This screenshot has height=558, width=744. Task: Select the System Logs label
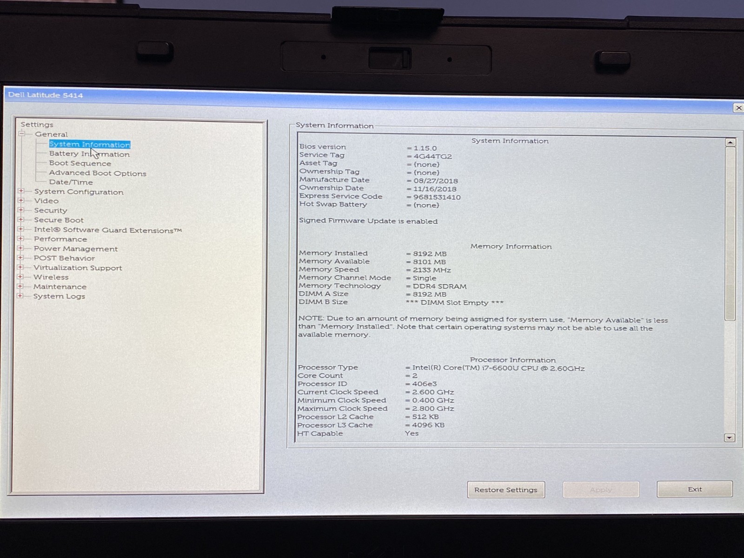pyautogui.click(x=59, y=296)
